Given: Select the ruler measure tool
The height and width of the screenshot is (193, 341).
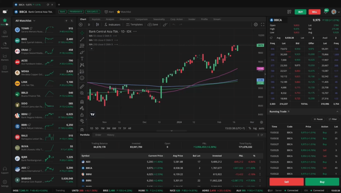Looking at the screenshot, I should pos(82,86).
